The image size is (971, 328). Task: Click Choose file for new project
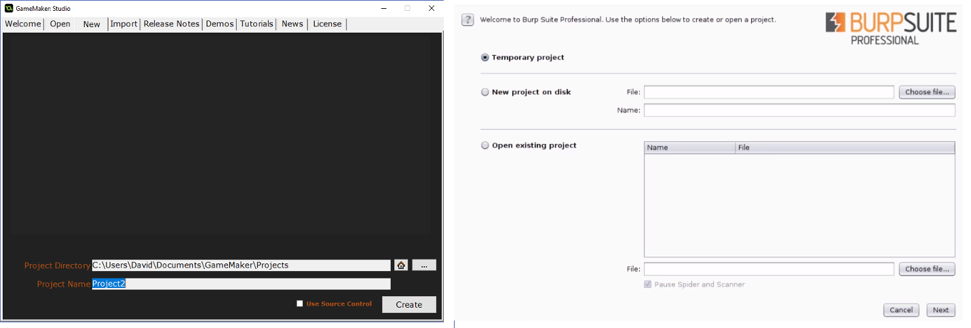point(927,92)
